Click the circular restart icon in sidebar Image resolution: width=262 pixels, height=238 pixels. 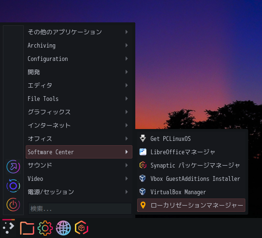13,186
